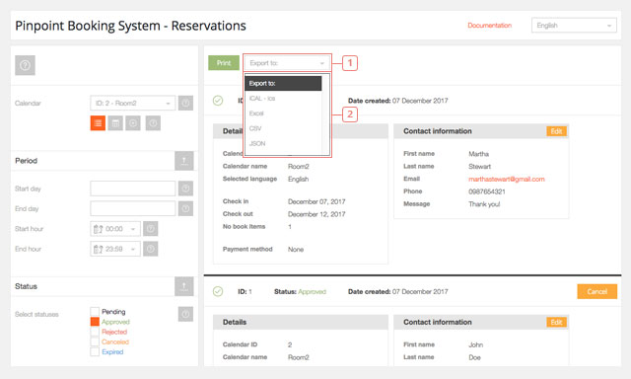Viewport: 631px width, 379px height.
Task: Click the approved checkmark icon for reservation ID 1
Action: pos(218,291)
